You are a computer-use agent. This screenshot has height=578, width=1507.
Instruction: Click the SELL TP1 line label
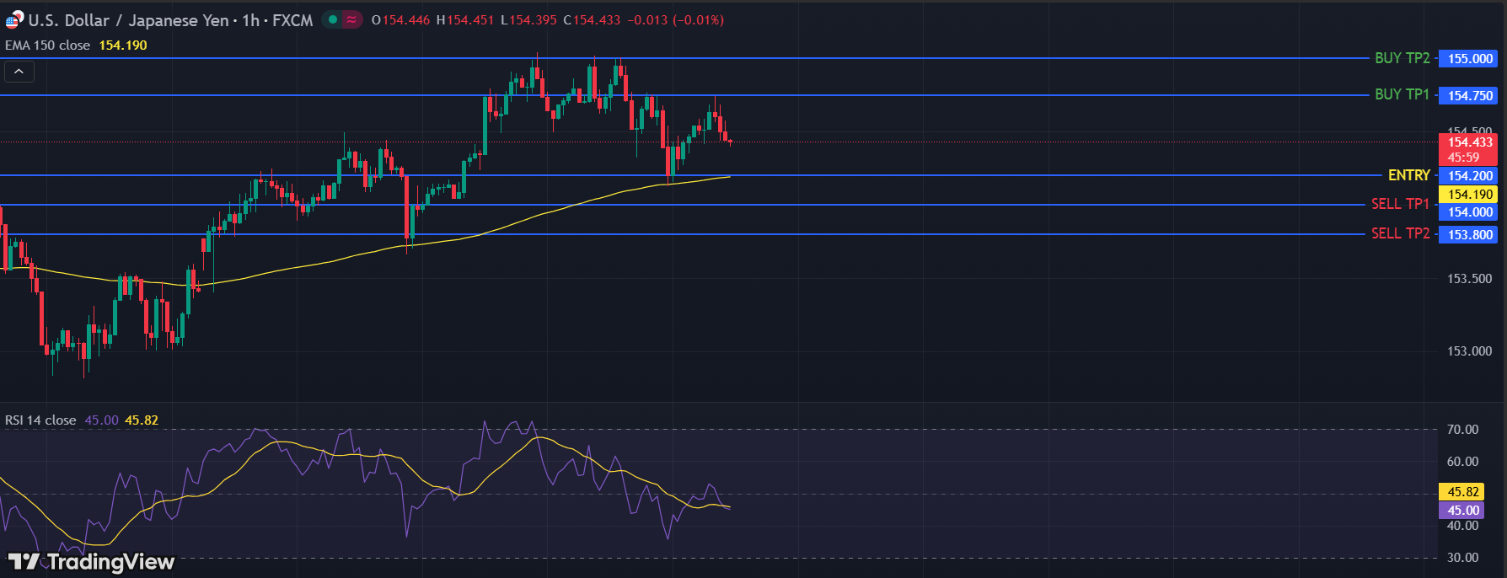tap(1400, 204)
